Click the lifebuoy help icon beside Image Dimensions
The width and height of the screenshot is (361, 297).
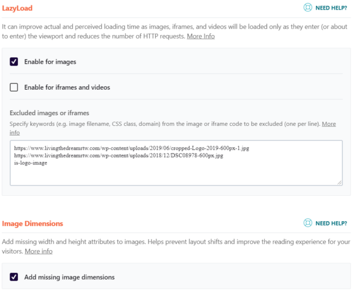coord(307,223)
